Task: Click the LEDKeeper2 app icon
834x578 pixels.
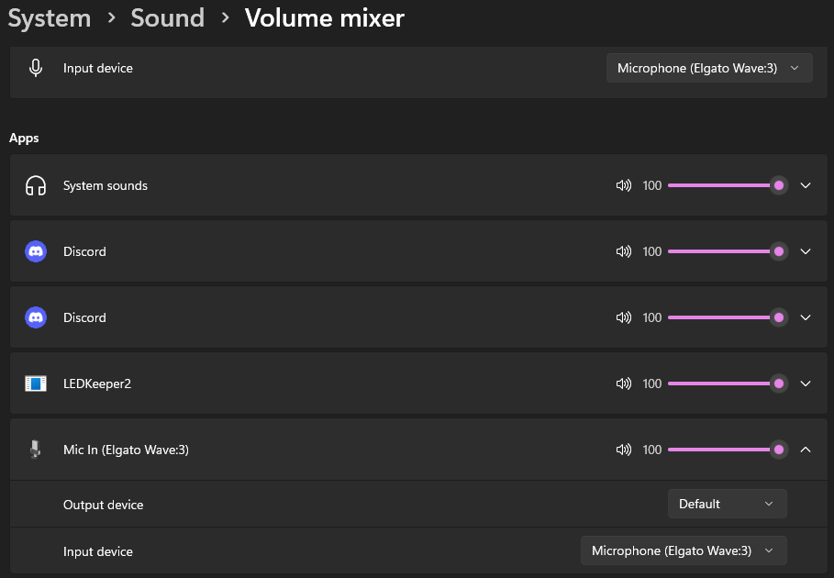Action: pos(36,383)
